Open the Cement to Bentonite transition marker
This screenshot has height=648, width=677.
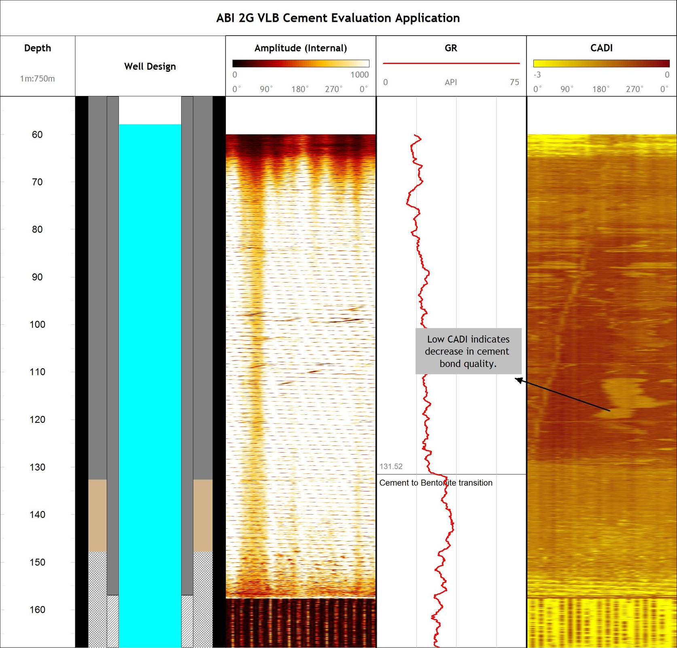pyautogui.click(x=435, y=483)
